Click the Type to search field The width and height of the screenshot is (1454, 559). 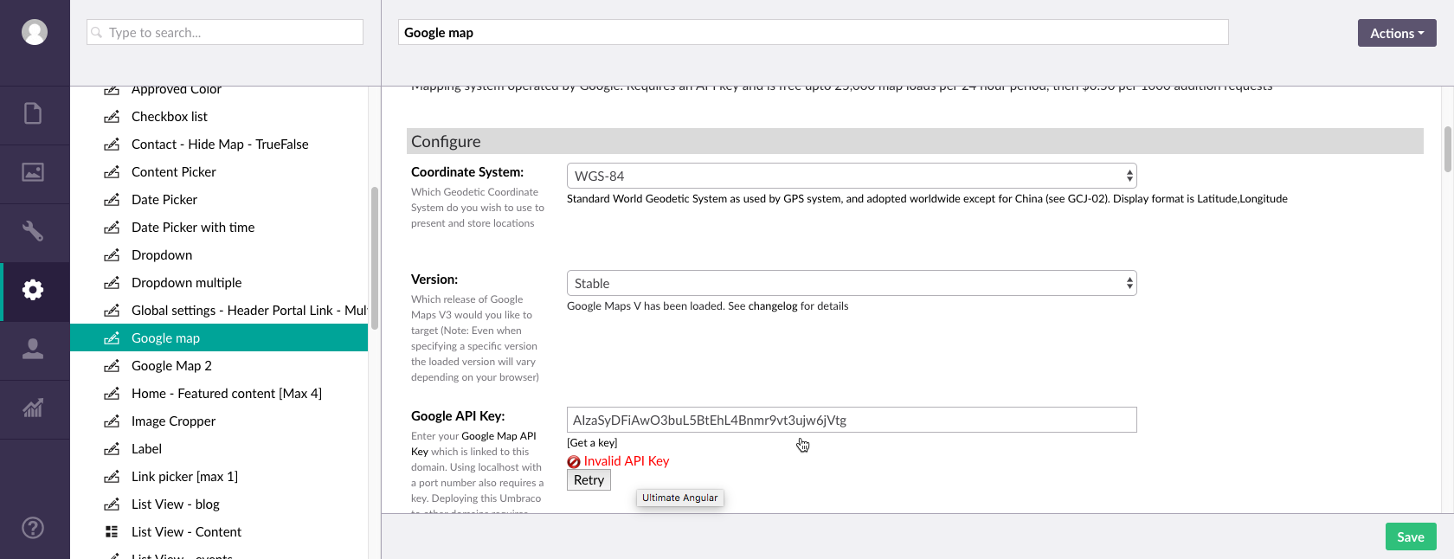(225, 32)
